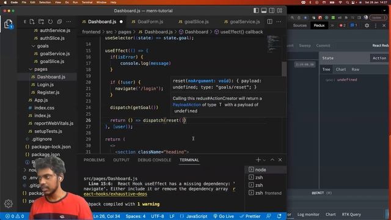Change the LF end of line sequence
The image size is (391, 220).
172,216
